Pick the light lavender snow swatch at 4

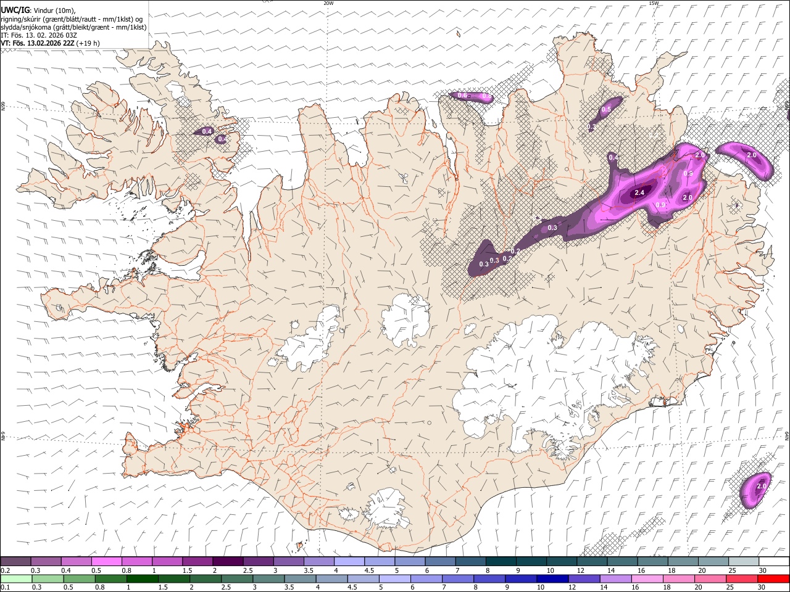pos(349,561)
